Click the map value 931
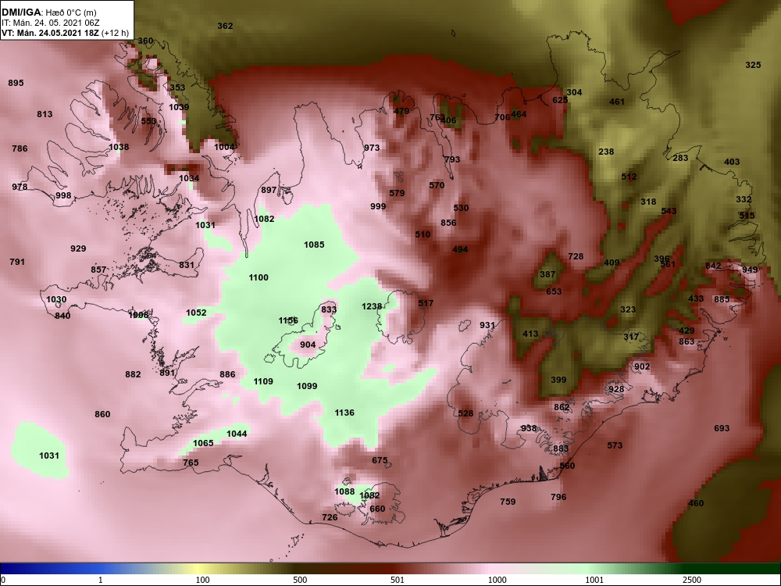 [x=487, y=325]
